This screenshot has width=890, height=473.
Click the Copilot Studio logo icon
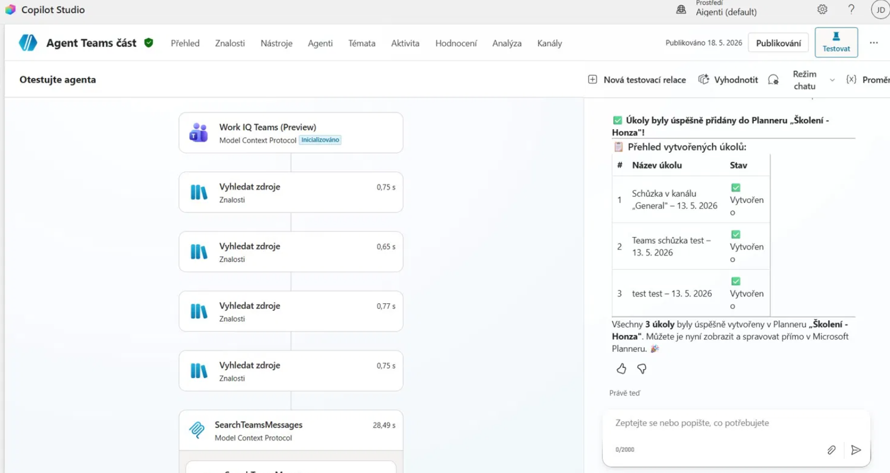pyautogui.click(x=10, y=10)
